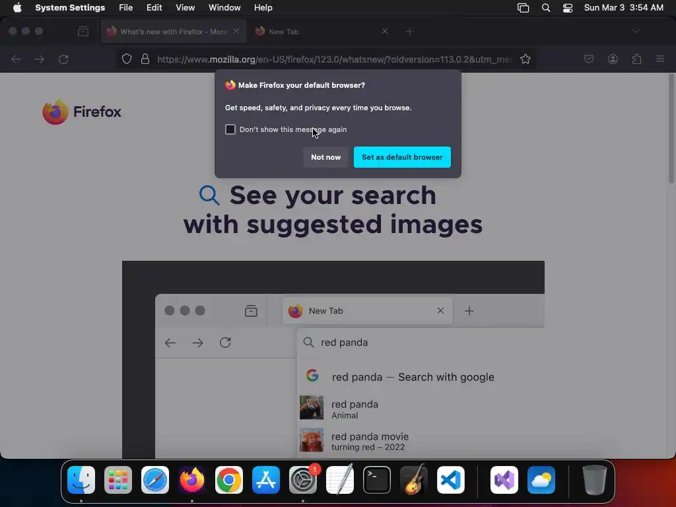Open the Apple menu
This screenshot has width=676, height=507.
pos(17,7)
